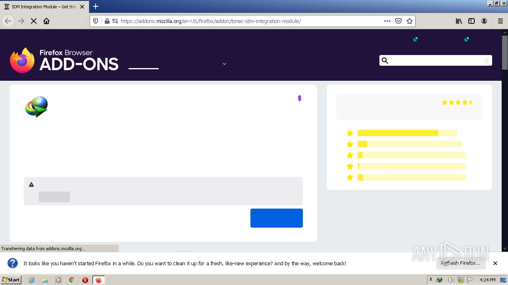Show site security padlock details
This screenshot has height=285, width=508.
pyautogui.click(x=107, y=21)
